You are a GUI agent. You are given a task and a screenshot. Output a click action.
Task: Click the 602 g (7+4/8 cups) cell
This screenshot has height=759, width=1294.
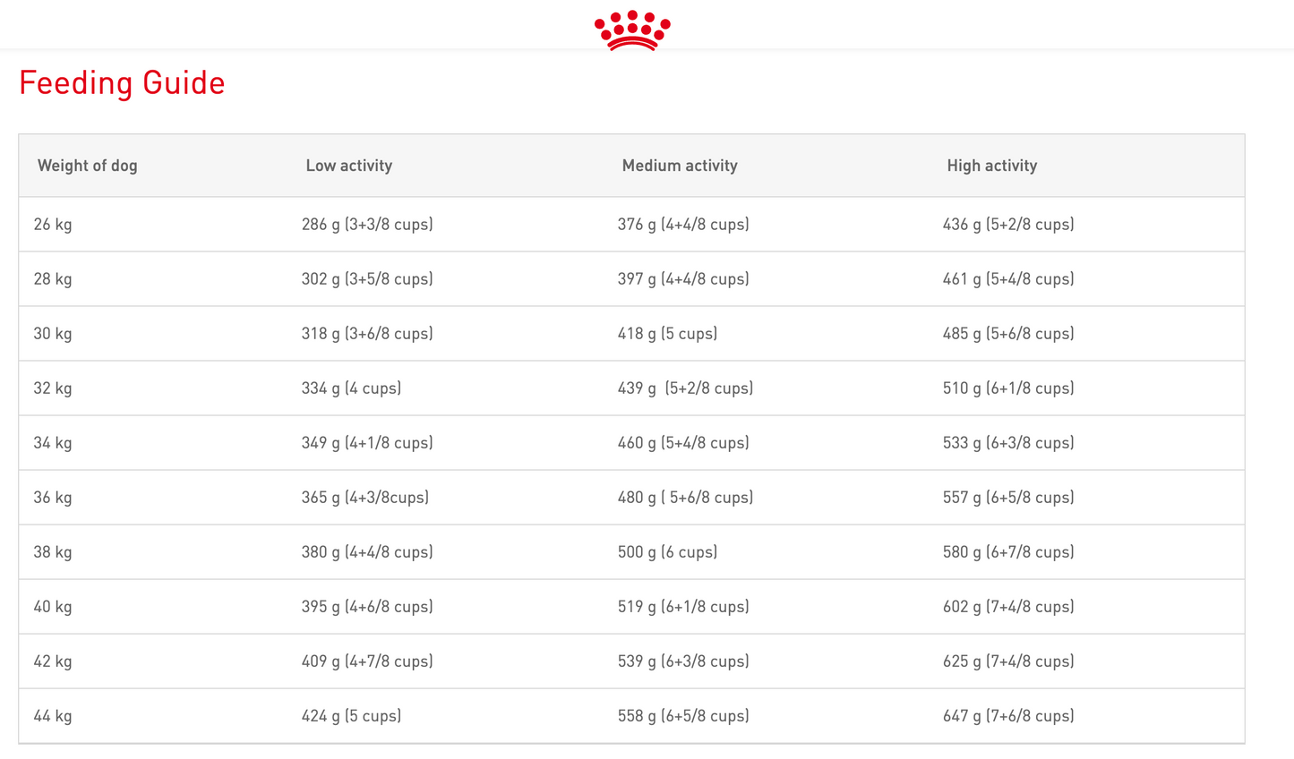1008,607
